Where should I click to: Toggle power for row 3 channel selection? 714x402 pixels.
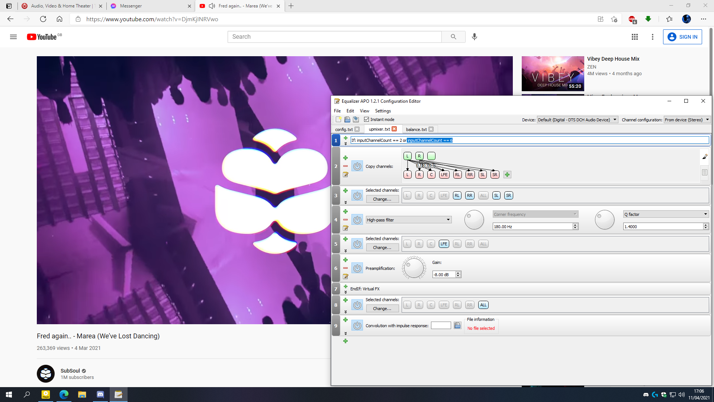pyautogui.click(x=357, y=195)
